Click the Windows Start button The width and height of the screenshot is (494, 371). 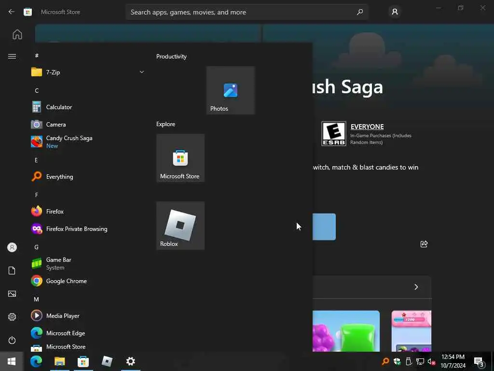12,361
